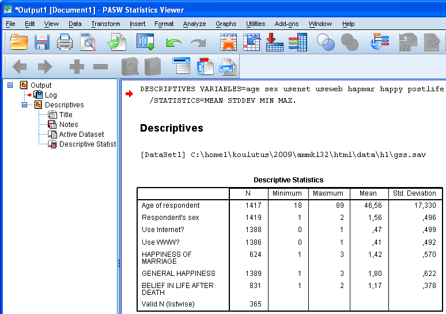
Task: Click the DataSet1 gss.sav path text
Action: [x=283, y=155]
